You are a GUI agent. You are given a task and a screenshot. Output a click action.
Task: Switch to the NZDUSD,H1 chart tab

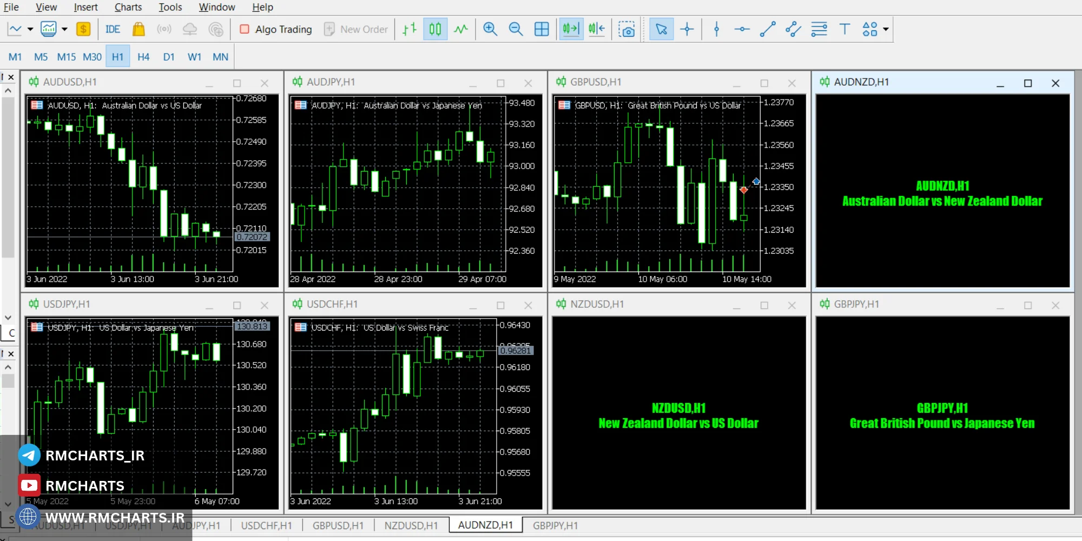[x=411, y=525]
